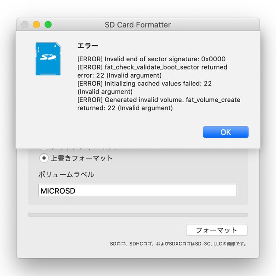Click the SD Card Formatter window title
Screen dimensions: 276x276
tap(138, 25)
